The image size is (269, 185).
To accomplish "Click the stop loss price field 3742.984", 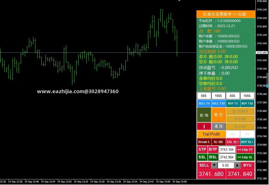I will click(227, 157).
